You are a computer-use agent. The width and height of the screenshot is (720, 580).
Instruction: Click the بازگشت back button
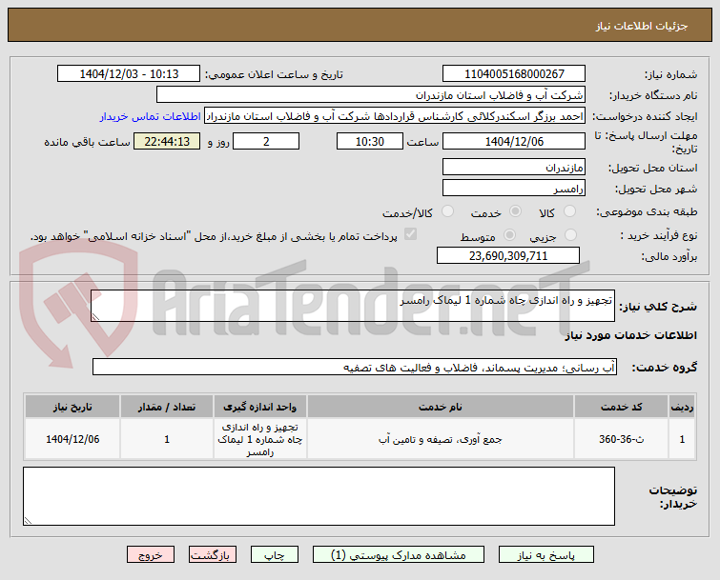click(212, 554)
